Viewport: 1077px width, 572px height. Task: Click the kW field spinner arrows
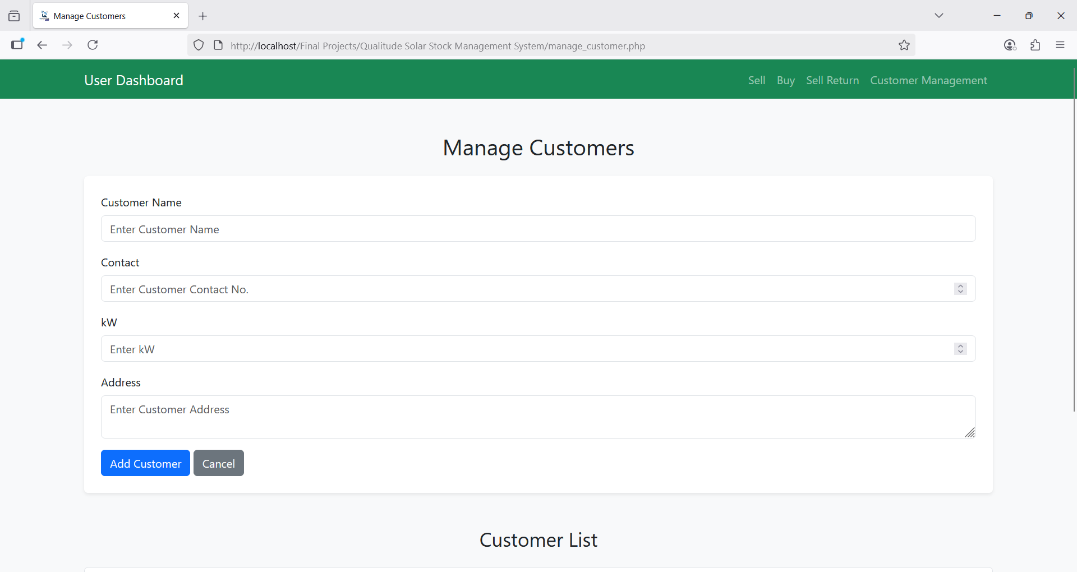click(960, 349)
